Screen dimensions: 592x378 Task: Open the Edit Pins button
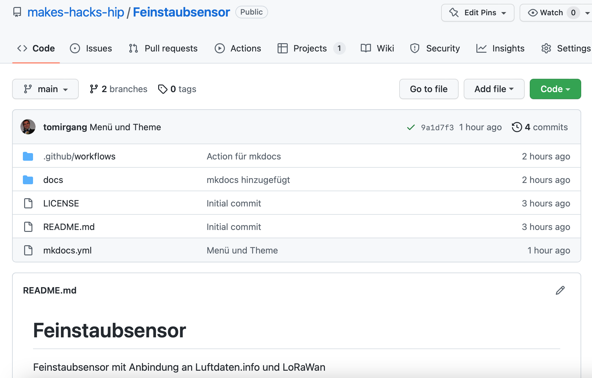(478, 13)
